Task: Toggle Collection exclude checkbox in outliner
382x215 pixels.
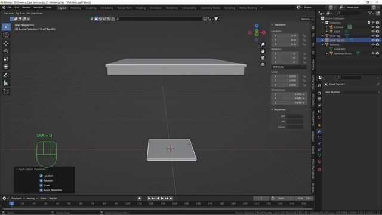Action: click(369, 23)
